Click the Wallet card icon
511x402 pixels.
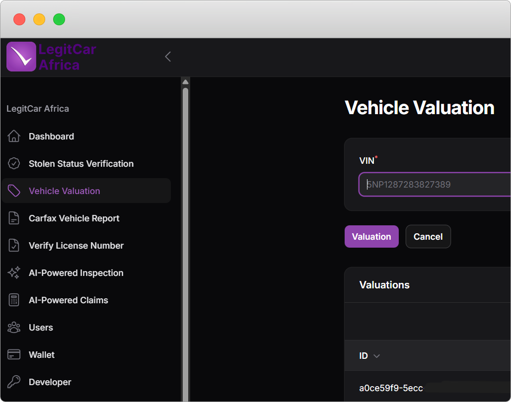(14, 355)
